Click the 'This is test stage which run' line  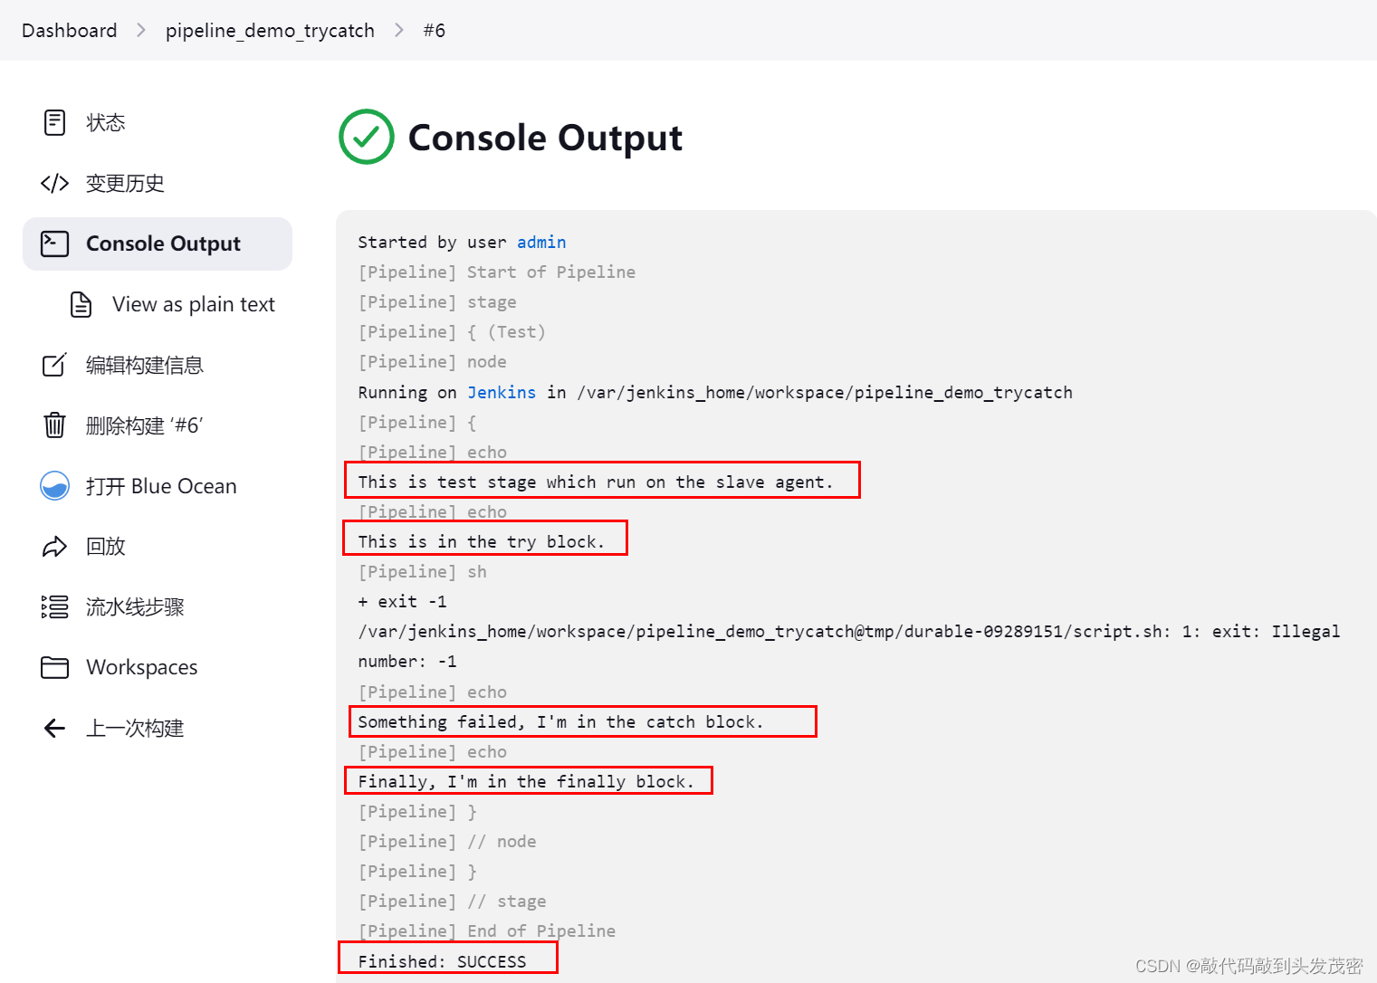595,482
